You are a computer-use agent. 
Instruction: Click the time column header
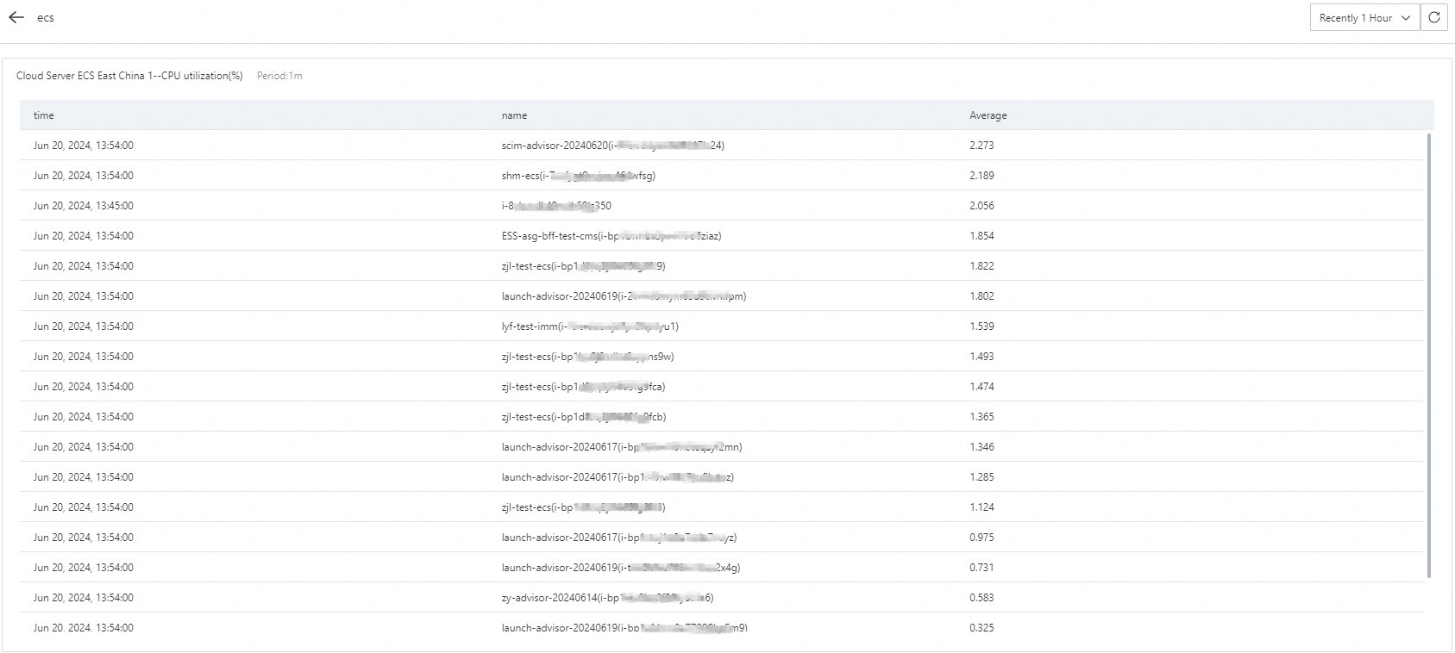[x=44, y=115]
